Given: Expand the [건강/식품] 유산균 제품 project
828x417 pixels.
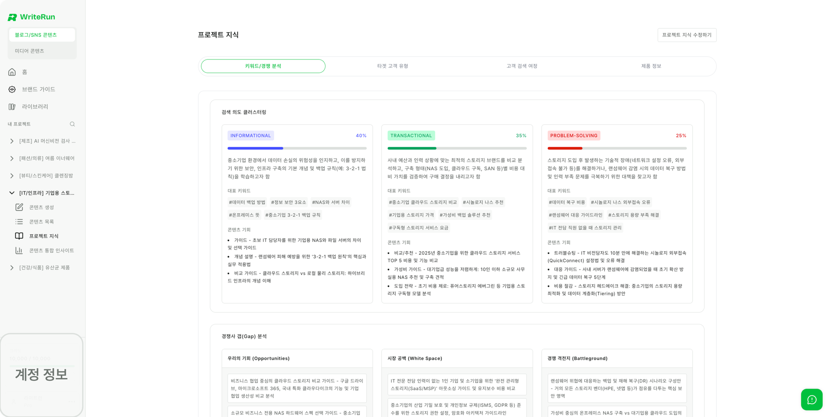Looking at the screenshot, I should pos(12,268).
